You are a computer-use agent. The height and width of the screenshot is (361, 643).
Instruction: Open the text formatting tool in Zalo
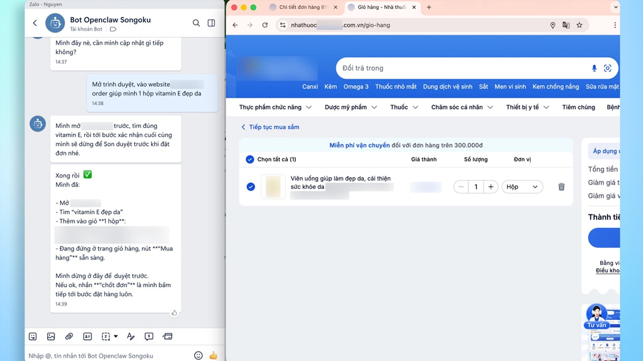point(130,336)
